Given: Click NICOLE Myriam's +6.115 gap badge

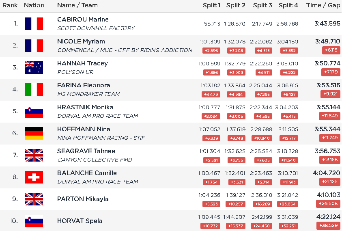Looking at the screenshot, I should [x=331, y=50].
